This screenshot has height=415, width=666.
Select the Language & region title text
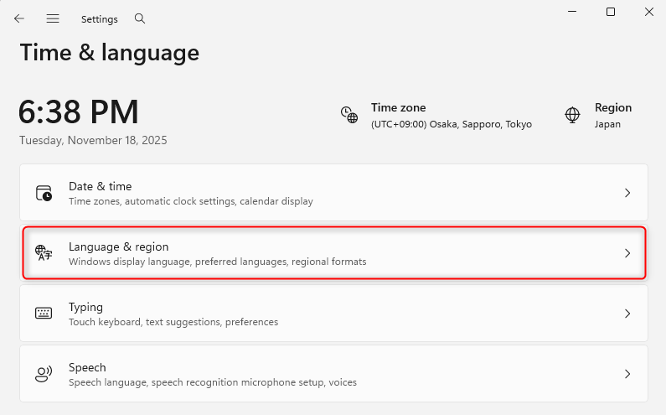coord(118,246)
